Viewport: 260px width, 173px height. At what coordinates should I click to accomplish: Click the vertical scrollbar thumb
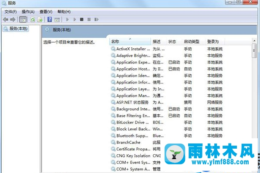(254, 51)
